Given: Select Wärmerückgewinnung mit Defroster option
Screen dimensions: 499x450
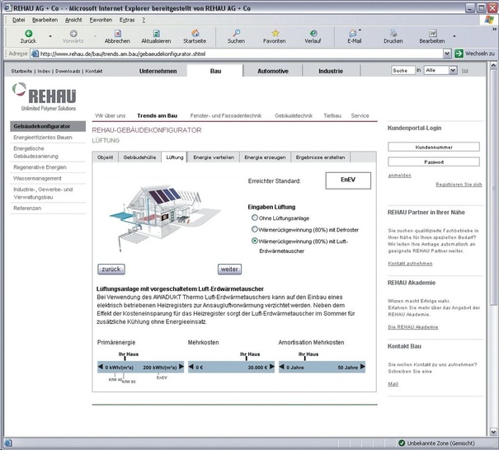Looking at the screenshot, I should [255, 229].
